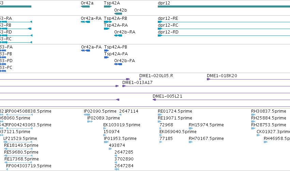Click the Or42b-RA transcript
This screenshot has width=290, height=171.
pos(118,35)
